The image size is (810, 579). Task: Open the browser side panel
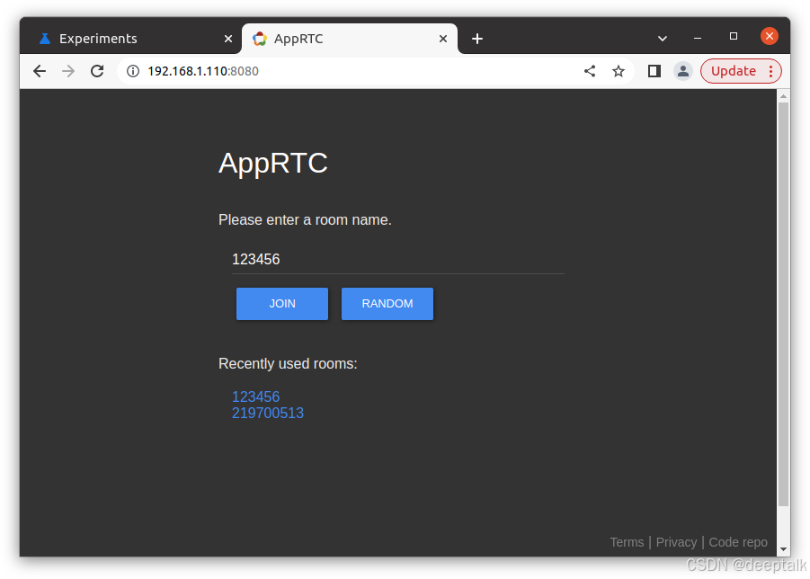(x=654, y=71)
